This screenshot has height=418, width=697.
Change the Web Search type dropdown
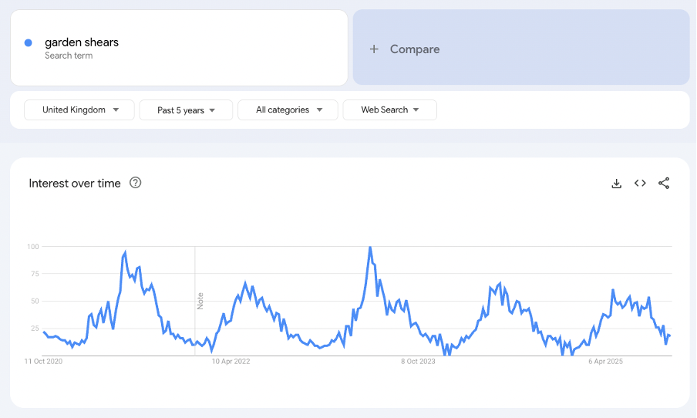tap(389, 110)
